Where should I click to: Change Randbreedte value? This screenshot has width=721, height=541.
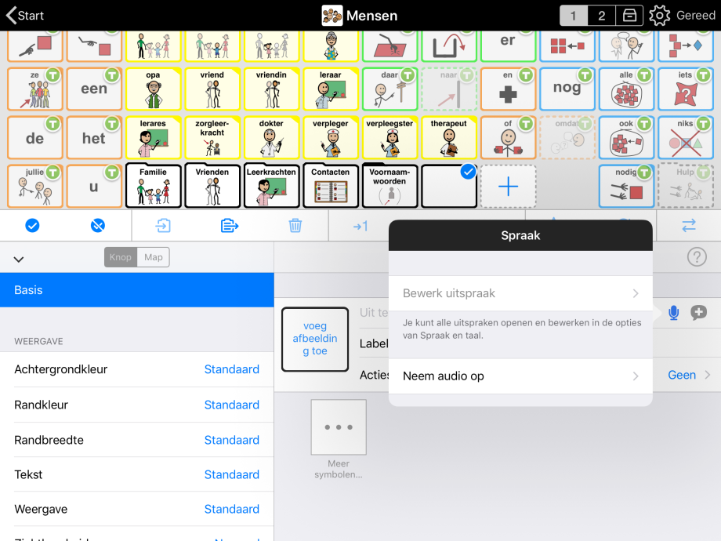point(232,441)
